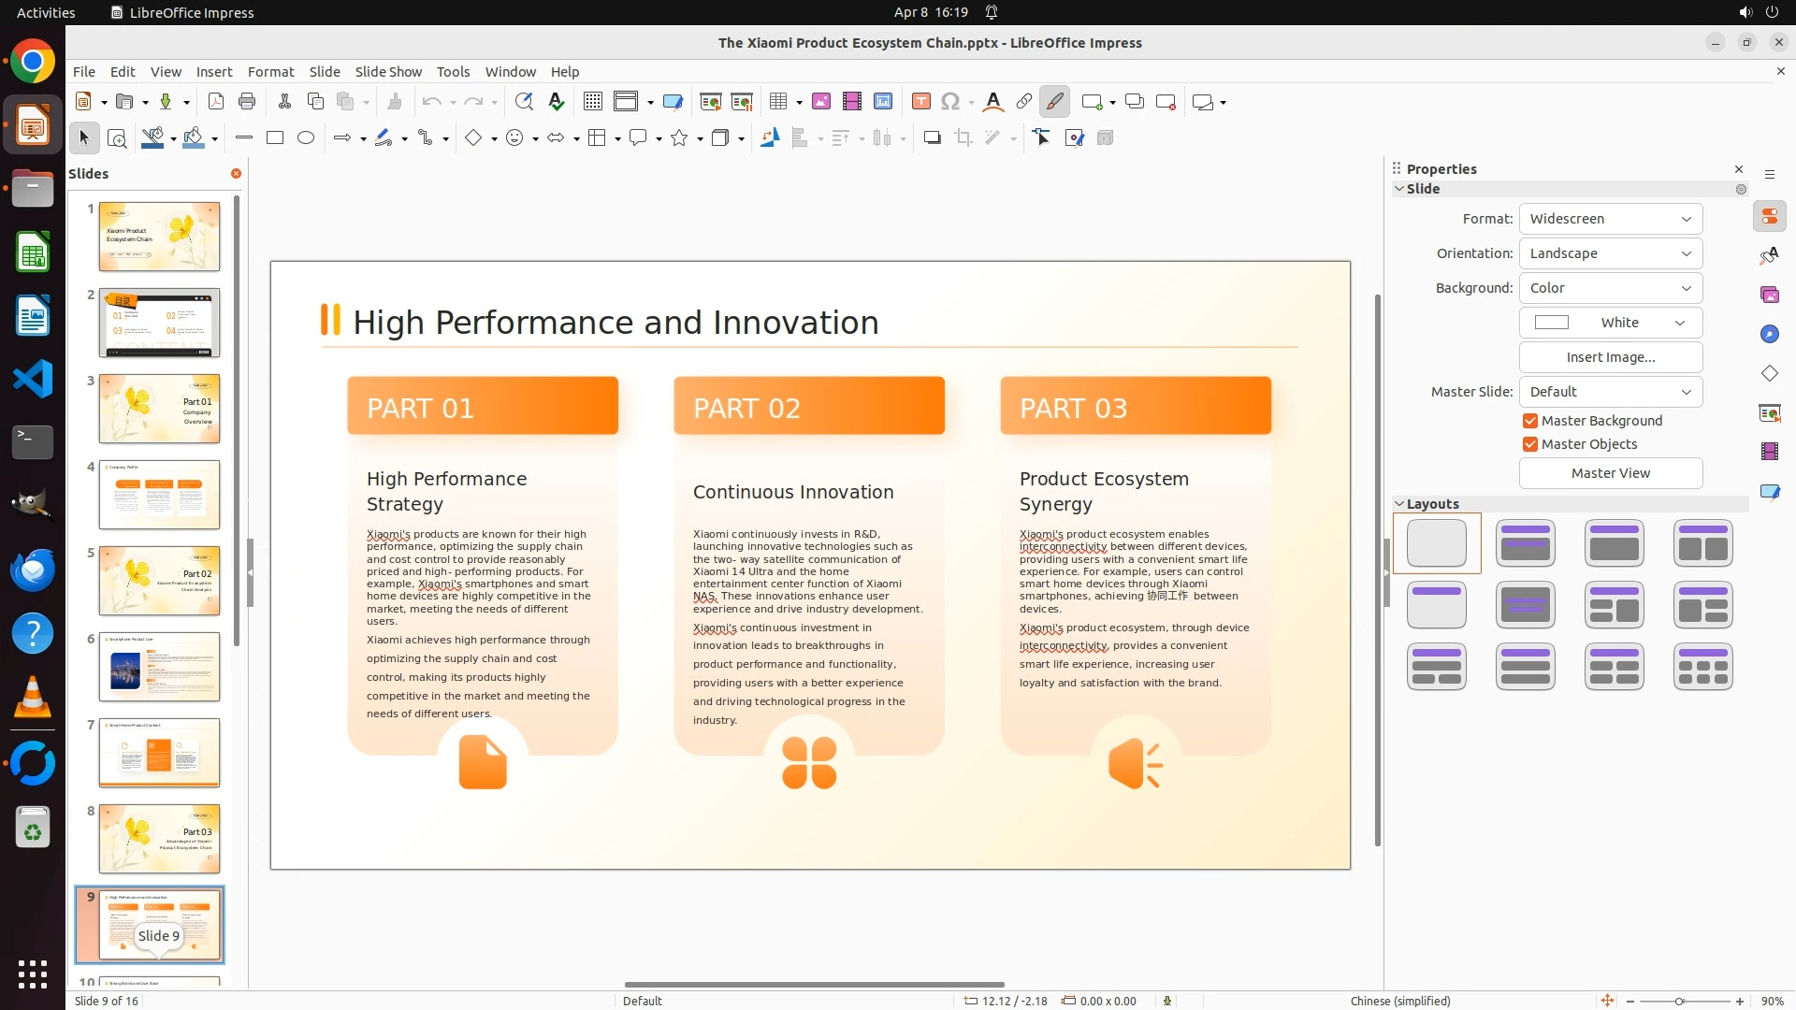Toggle the Insert Hyperlink toolbar button
Viewport: 1796px width, 1010px height.
click(x=1024, y=102)
